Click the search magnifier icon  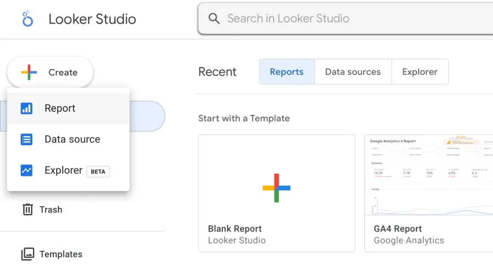point(214,19)
